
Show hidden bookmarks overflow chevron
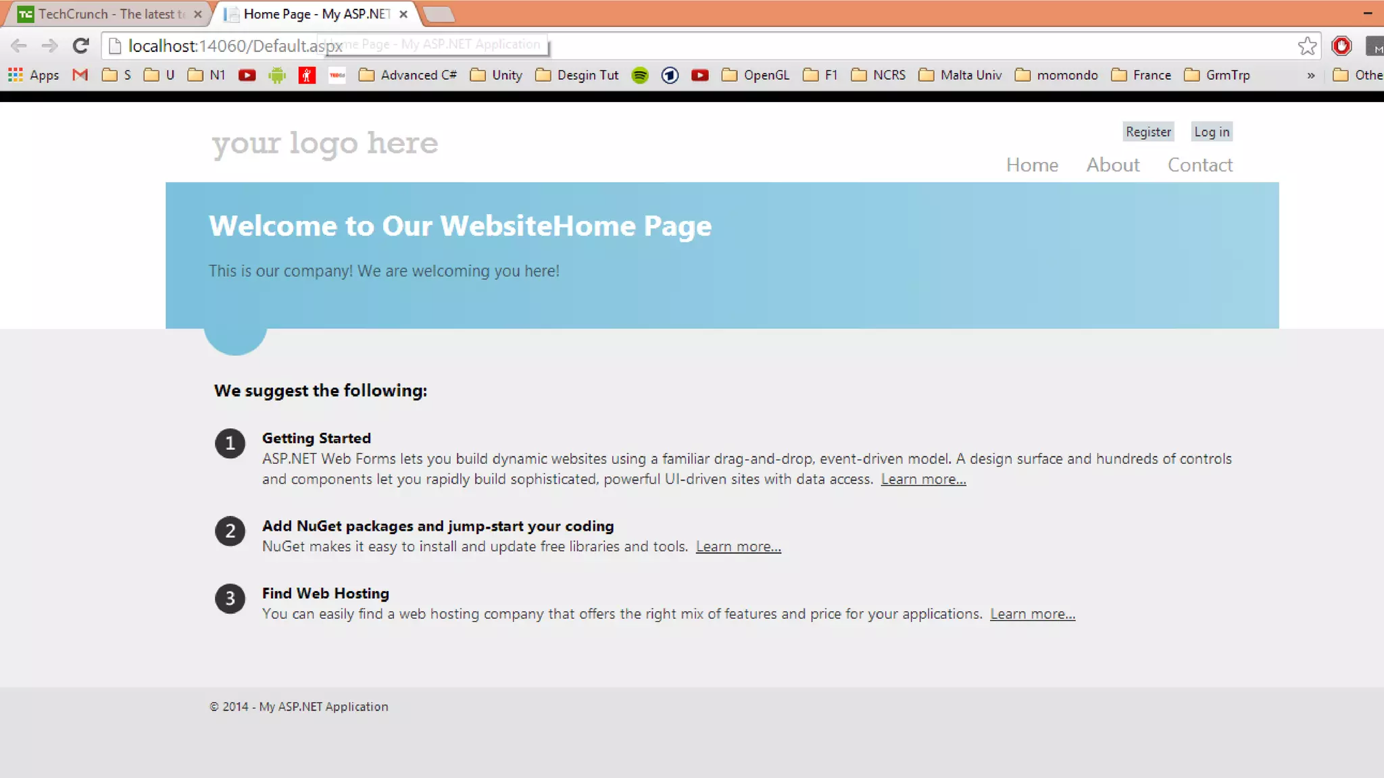1310,75
